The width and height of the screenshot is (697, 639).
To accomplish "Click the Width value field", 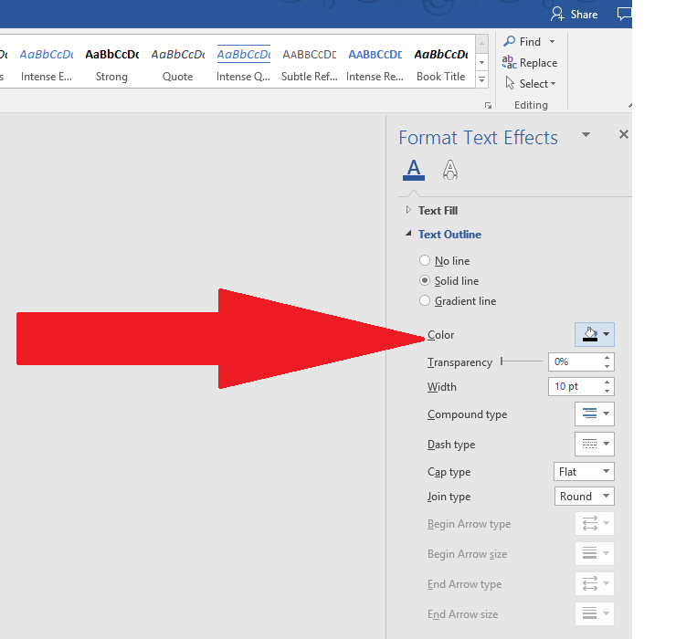I will click(576, 386).
